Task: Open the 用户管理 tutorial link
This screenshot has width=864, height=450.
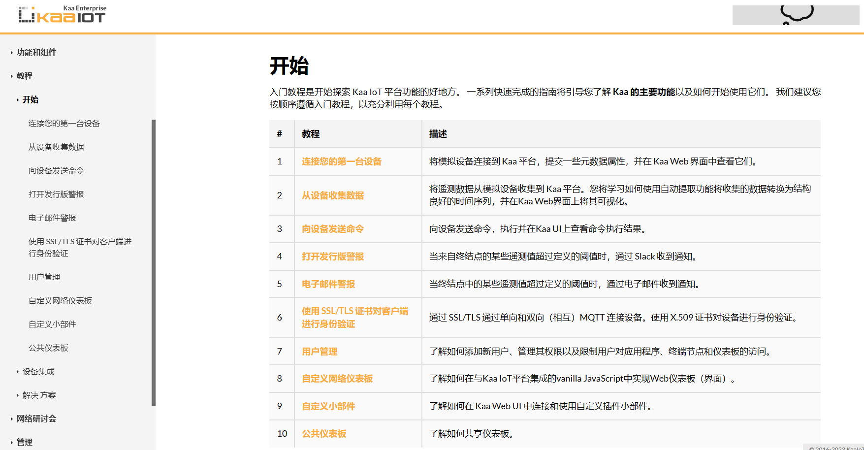Action: click(319, 351)
